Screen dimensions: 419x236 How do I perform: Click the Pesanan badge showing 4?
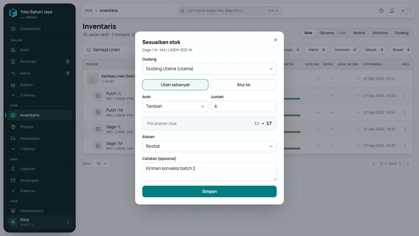(68, 62)
